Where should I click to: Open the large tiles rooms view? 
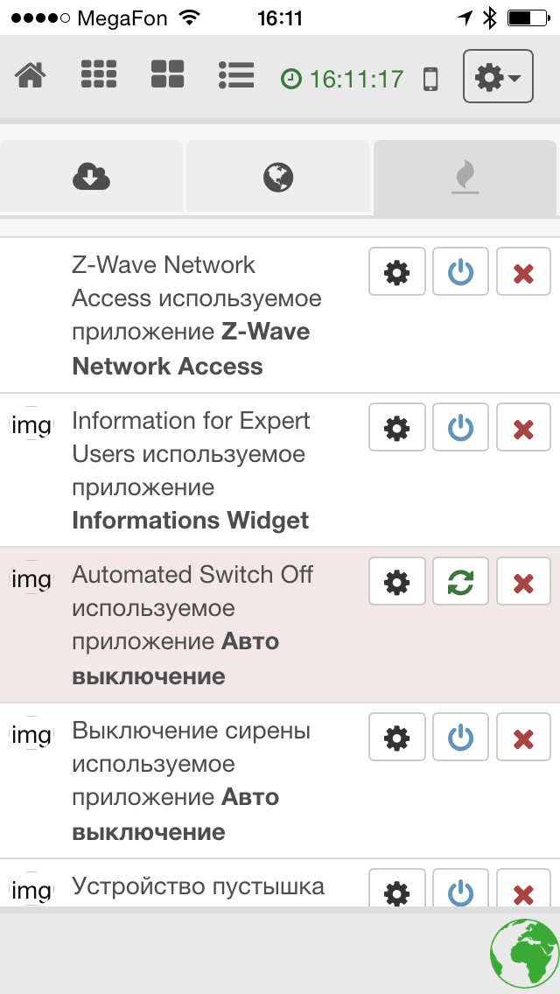pyautogui.click(x=167, y=76)
